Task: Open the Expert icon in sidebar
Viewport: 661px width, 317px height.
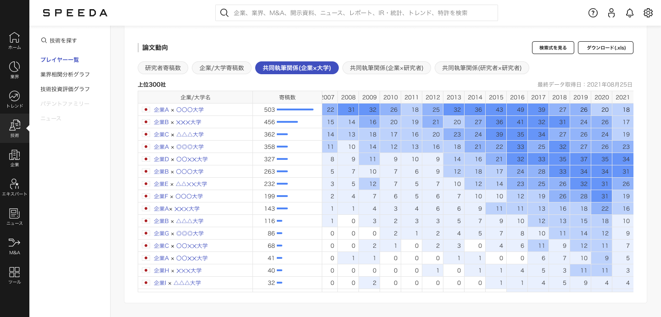Action: [15, 187]
